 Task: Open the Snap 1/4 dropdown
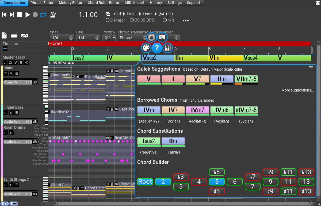tap(62, 37)
